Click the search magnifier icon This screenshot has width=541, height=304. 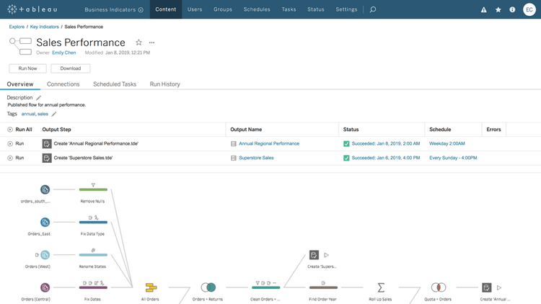coord(372,10)
